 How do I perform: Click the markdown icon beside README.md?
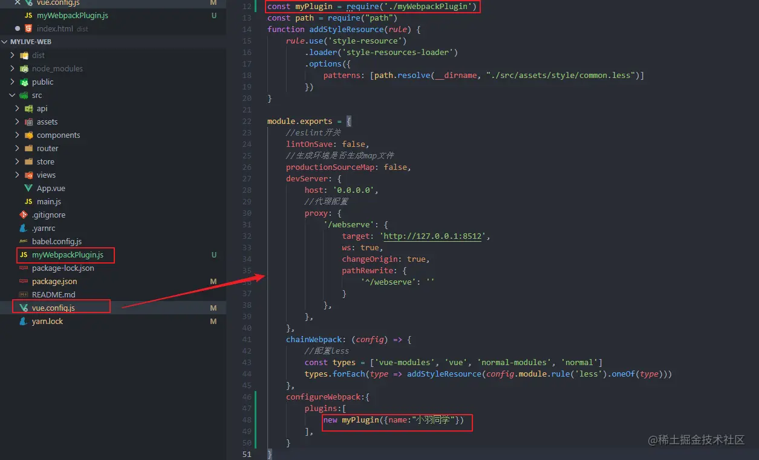tap(24, 294)
